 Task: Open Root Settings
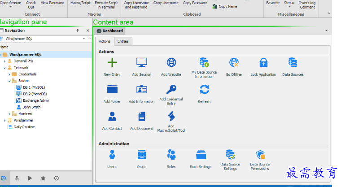click(x=201, y=155)
